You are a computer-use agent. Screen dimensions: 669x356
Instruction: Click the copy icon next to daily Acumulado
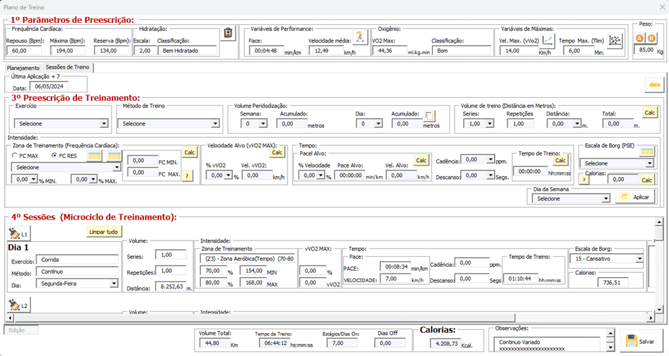(430, 116)
